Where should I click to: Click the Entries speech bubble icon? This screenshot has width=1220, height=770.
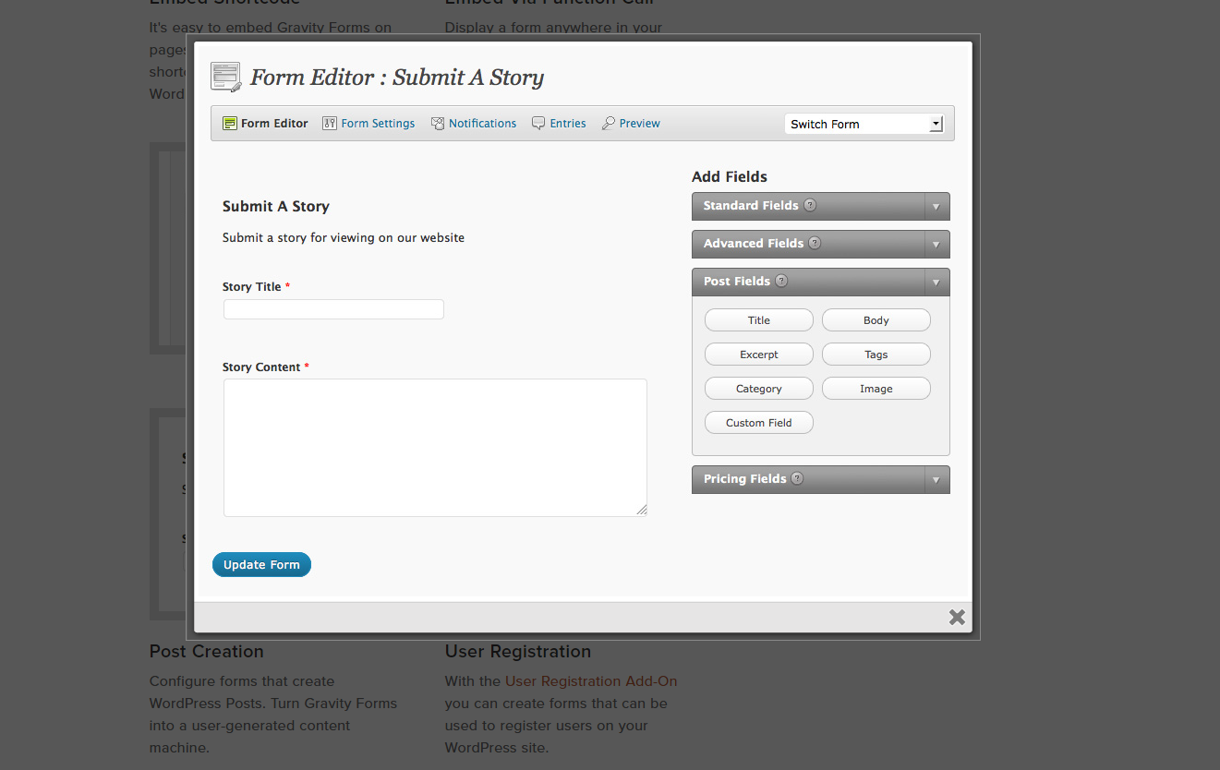pyautogui.click(x=538, y=124)
